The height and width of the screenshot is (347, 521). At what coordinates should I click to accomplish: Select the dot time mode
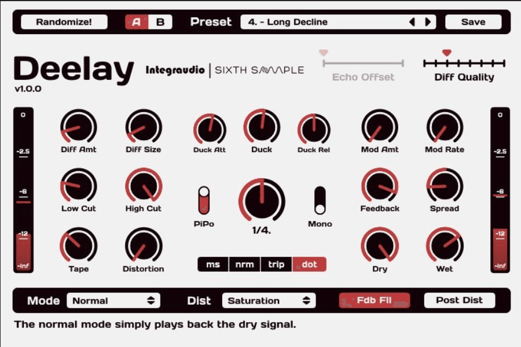[309, 264]
